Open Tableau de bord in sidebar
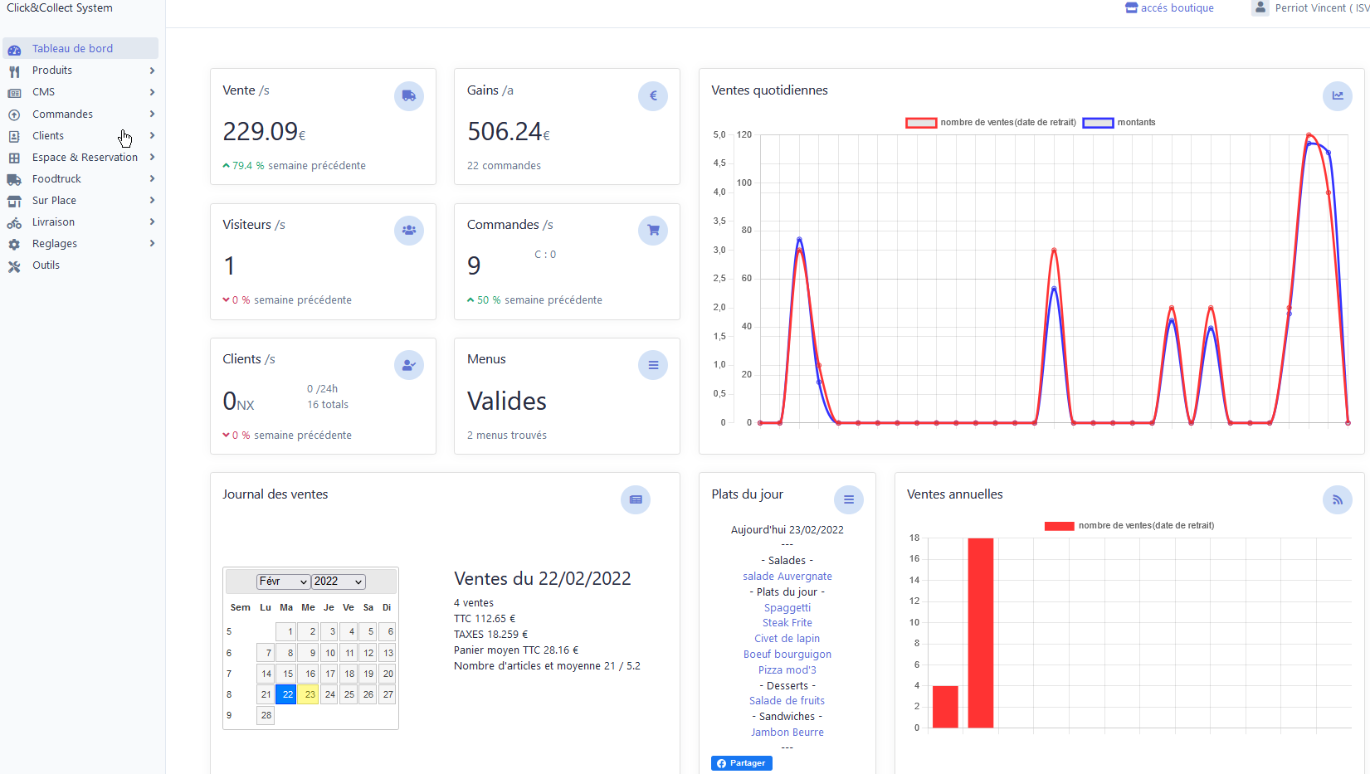The width and height of the screenshot is (1370, 774). 72,49
